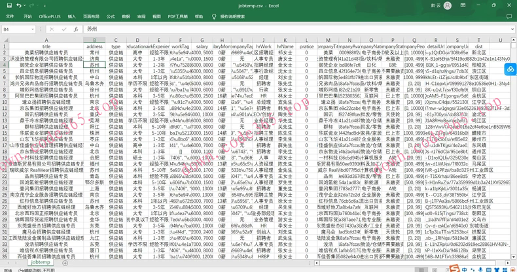Open the 公式 (Formulas) tab

click(x=111, y=16)
